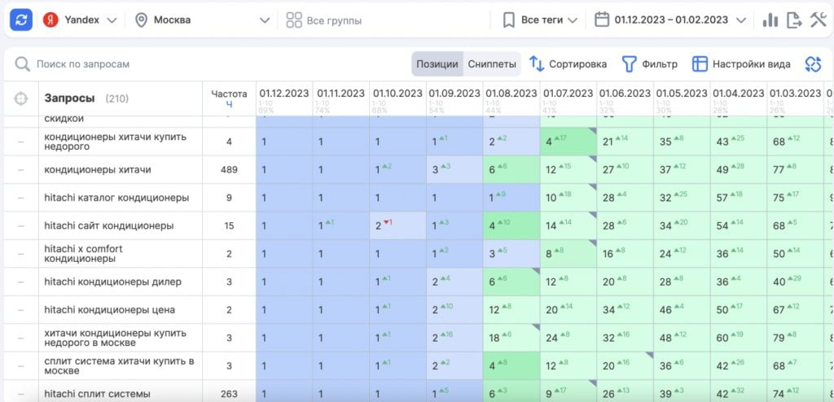Open Настройки вида table settings
The width and height of the screenshot is (834, 402).
pos(741,64)
